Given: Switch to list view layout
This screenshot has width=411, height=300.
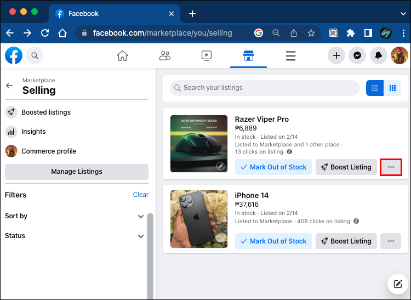Looking at the screenshot, I should 375,88.
